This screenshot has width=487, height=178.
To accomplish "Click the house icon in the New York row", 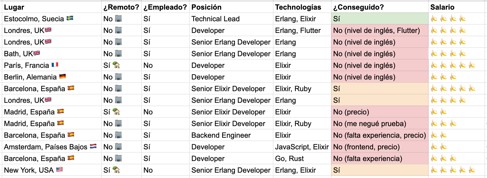I will tap(116, 170).
